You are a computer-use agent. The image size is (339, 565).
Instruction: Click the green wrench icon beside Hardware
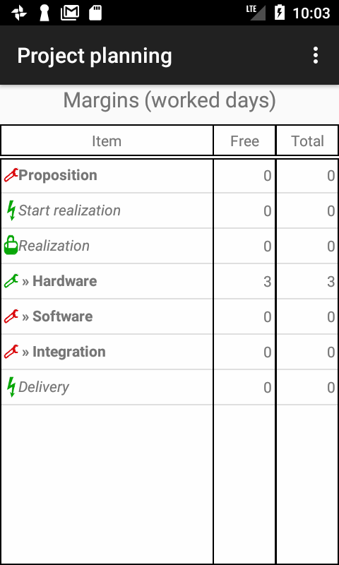[11, 281]
